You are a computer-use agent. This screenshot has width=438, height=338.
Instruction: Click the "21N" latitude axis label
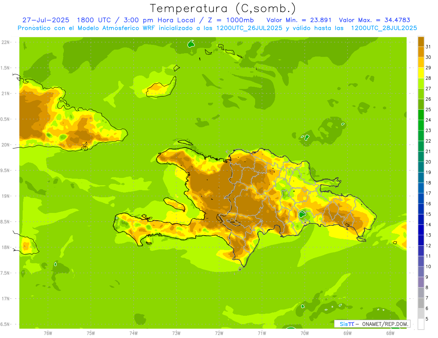[x=6, y=93]
